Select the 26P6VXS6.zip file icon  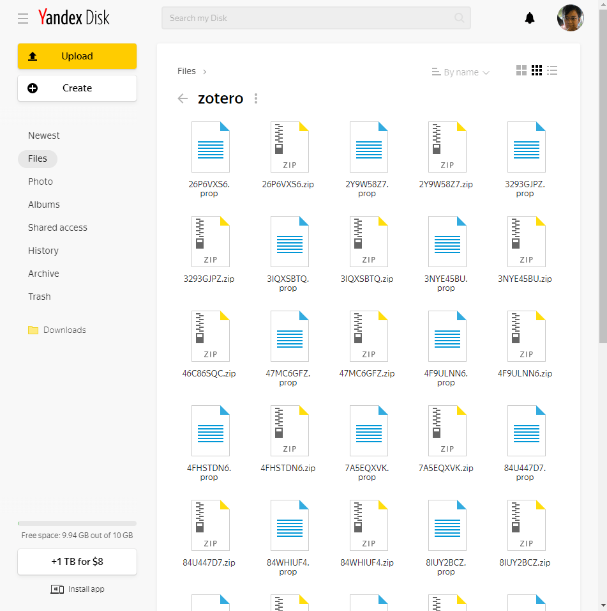point(289,147)
